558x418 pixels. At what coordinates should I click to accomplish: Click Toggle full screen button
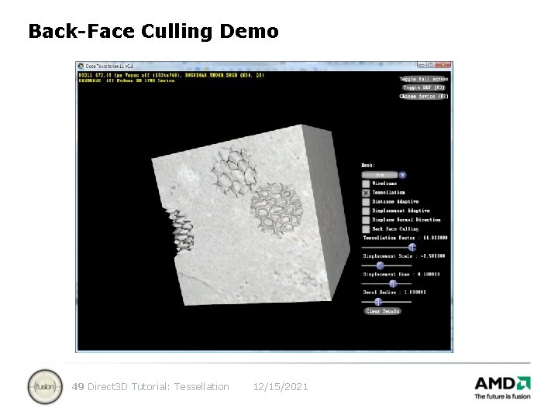pos(423,79)
